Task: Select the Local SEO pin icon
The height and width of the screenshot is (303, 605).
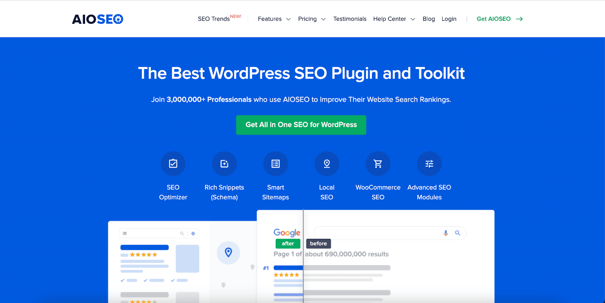Action: 327,164
